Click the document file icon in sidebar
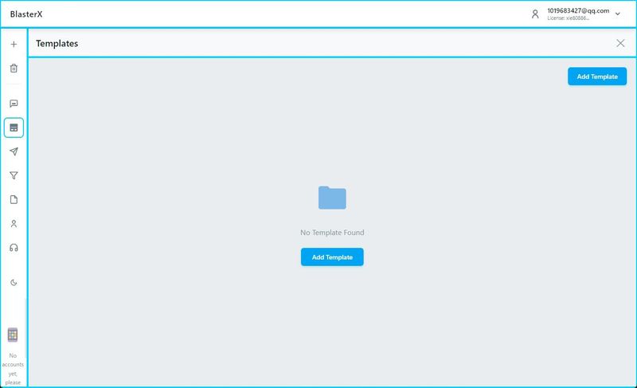Image resolution: width=637 pixels, height=388 pixels. [14, 199]
